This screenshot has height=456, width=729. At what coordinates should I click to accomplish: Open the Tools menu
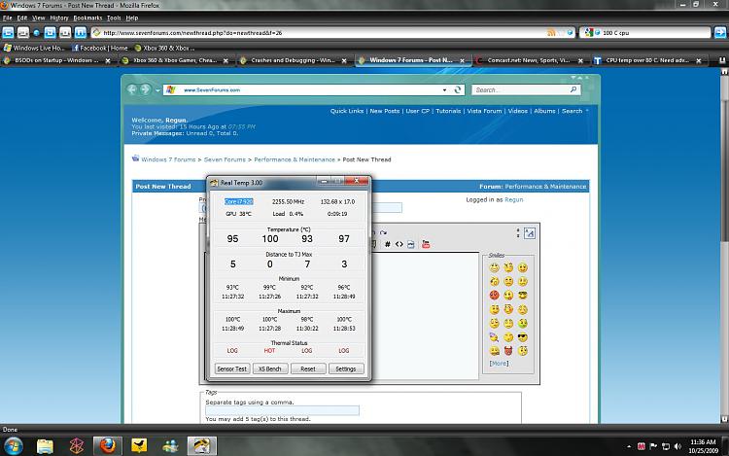[x=114, y=18]
